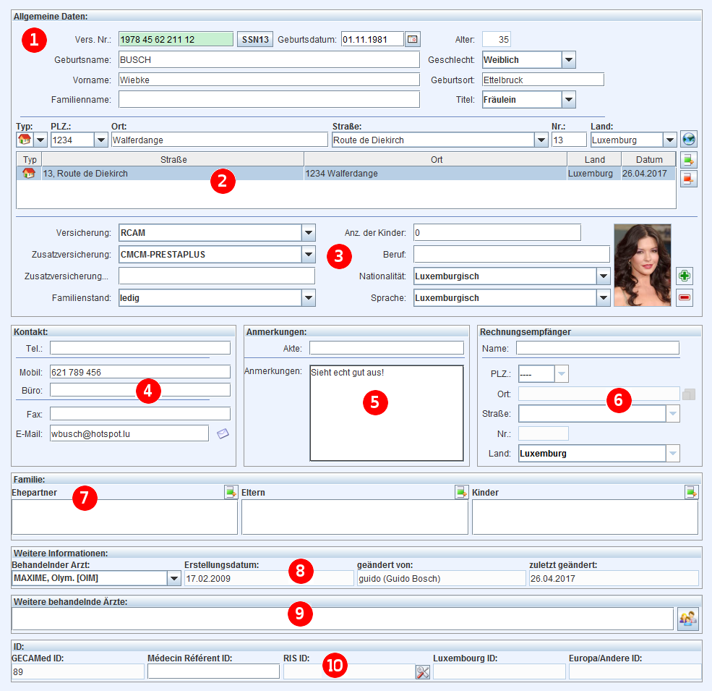Screen dimensions: 712x691
Task: Add an Ehepartner using its add icon
Action: click(231, 493)
